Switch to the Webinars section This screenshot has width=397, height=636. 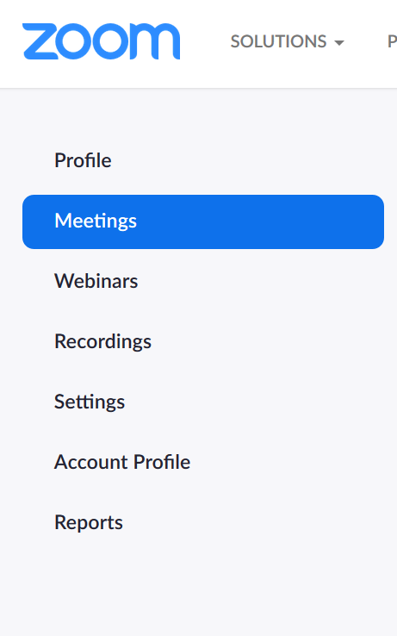coord(96,281)
